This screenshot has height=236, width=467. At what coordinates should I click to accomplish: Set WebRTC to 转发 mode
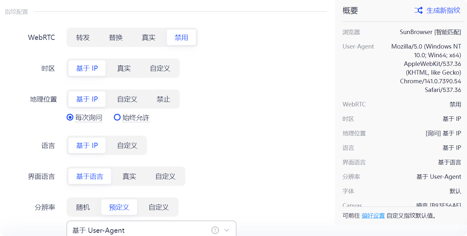tap(84, 37)
